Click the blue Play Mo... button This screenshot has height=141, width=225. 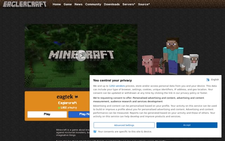point(79,114)
